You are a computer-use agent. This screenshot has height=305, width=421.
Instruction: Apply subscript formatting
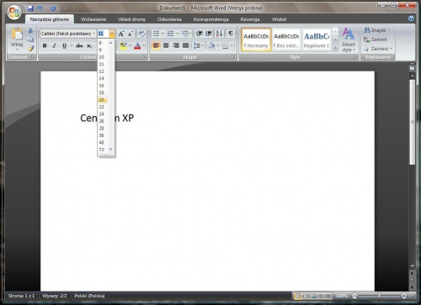click(x=89, y=45)
